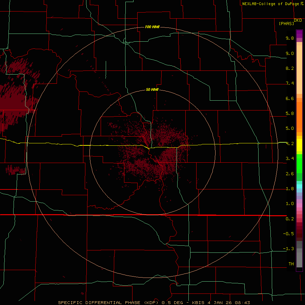Click the light peach swatch near 8.2
Screen dimensions: 305x305
click(x=299, y=69)
